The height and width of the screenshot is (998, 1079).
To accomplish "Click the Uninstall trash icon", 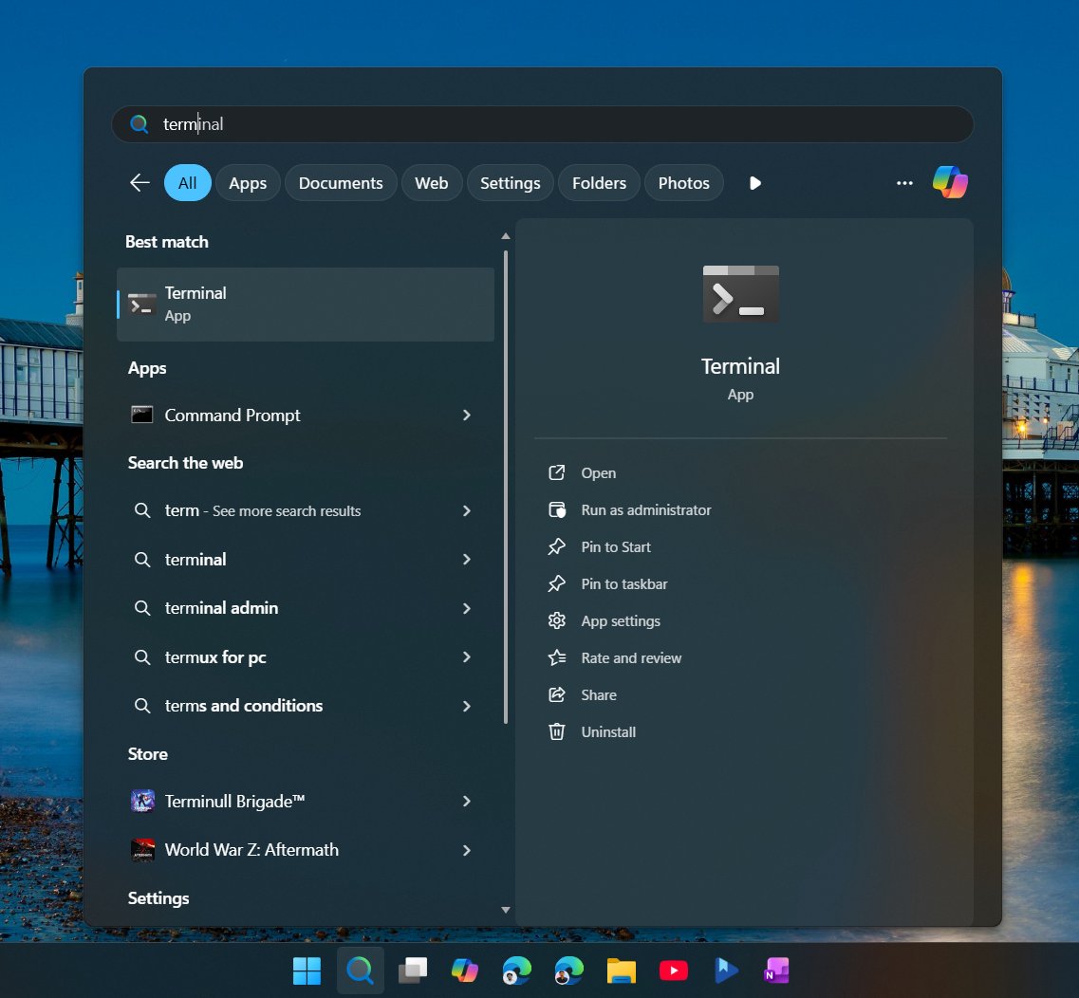I will (557, 731).
